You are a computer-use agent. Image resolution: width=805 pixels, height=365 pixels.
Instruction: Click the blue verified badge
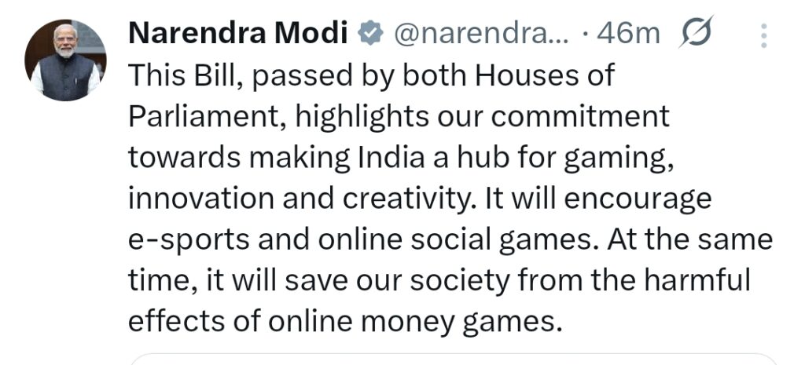click(369, 34)
